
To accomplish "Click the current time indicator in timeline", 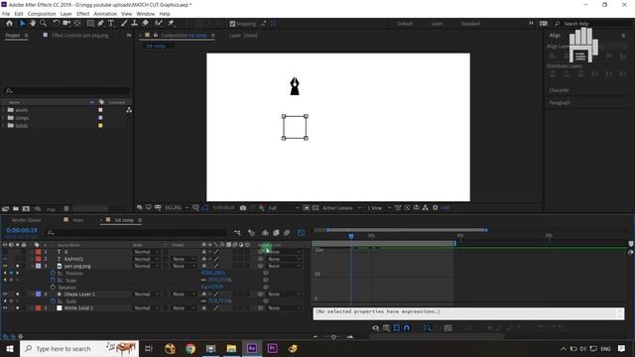I will click(x=351, y=236).
